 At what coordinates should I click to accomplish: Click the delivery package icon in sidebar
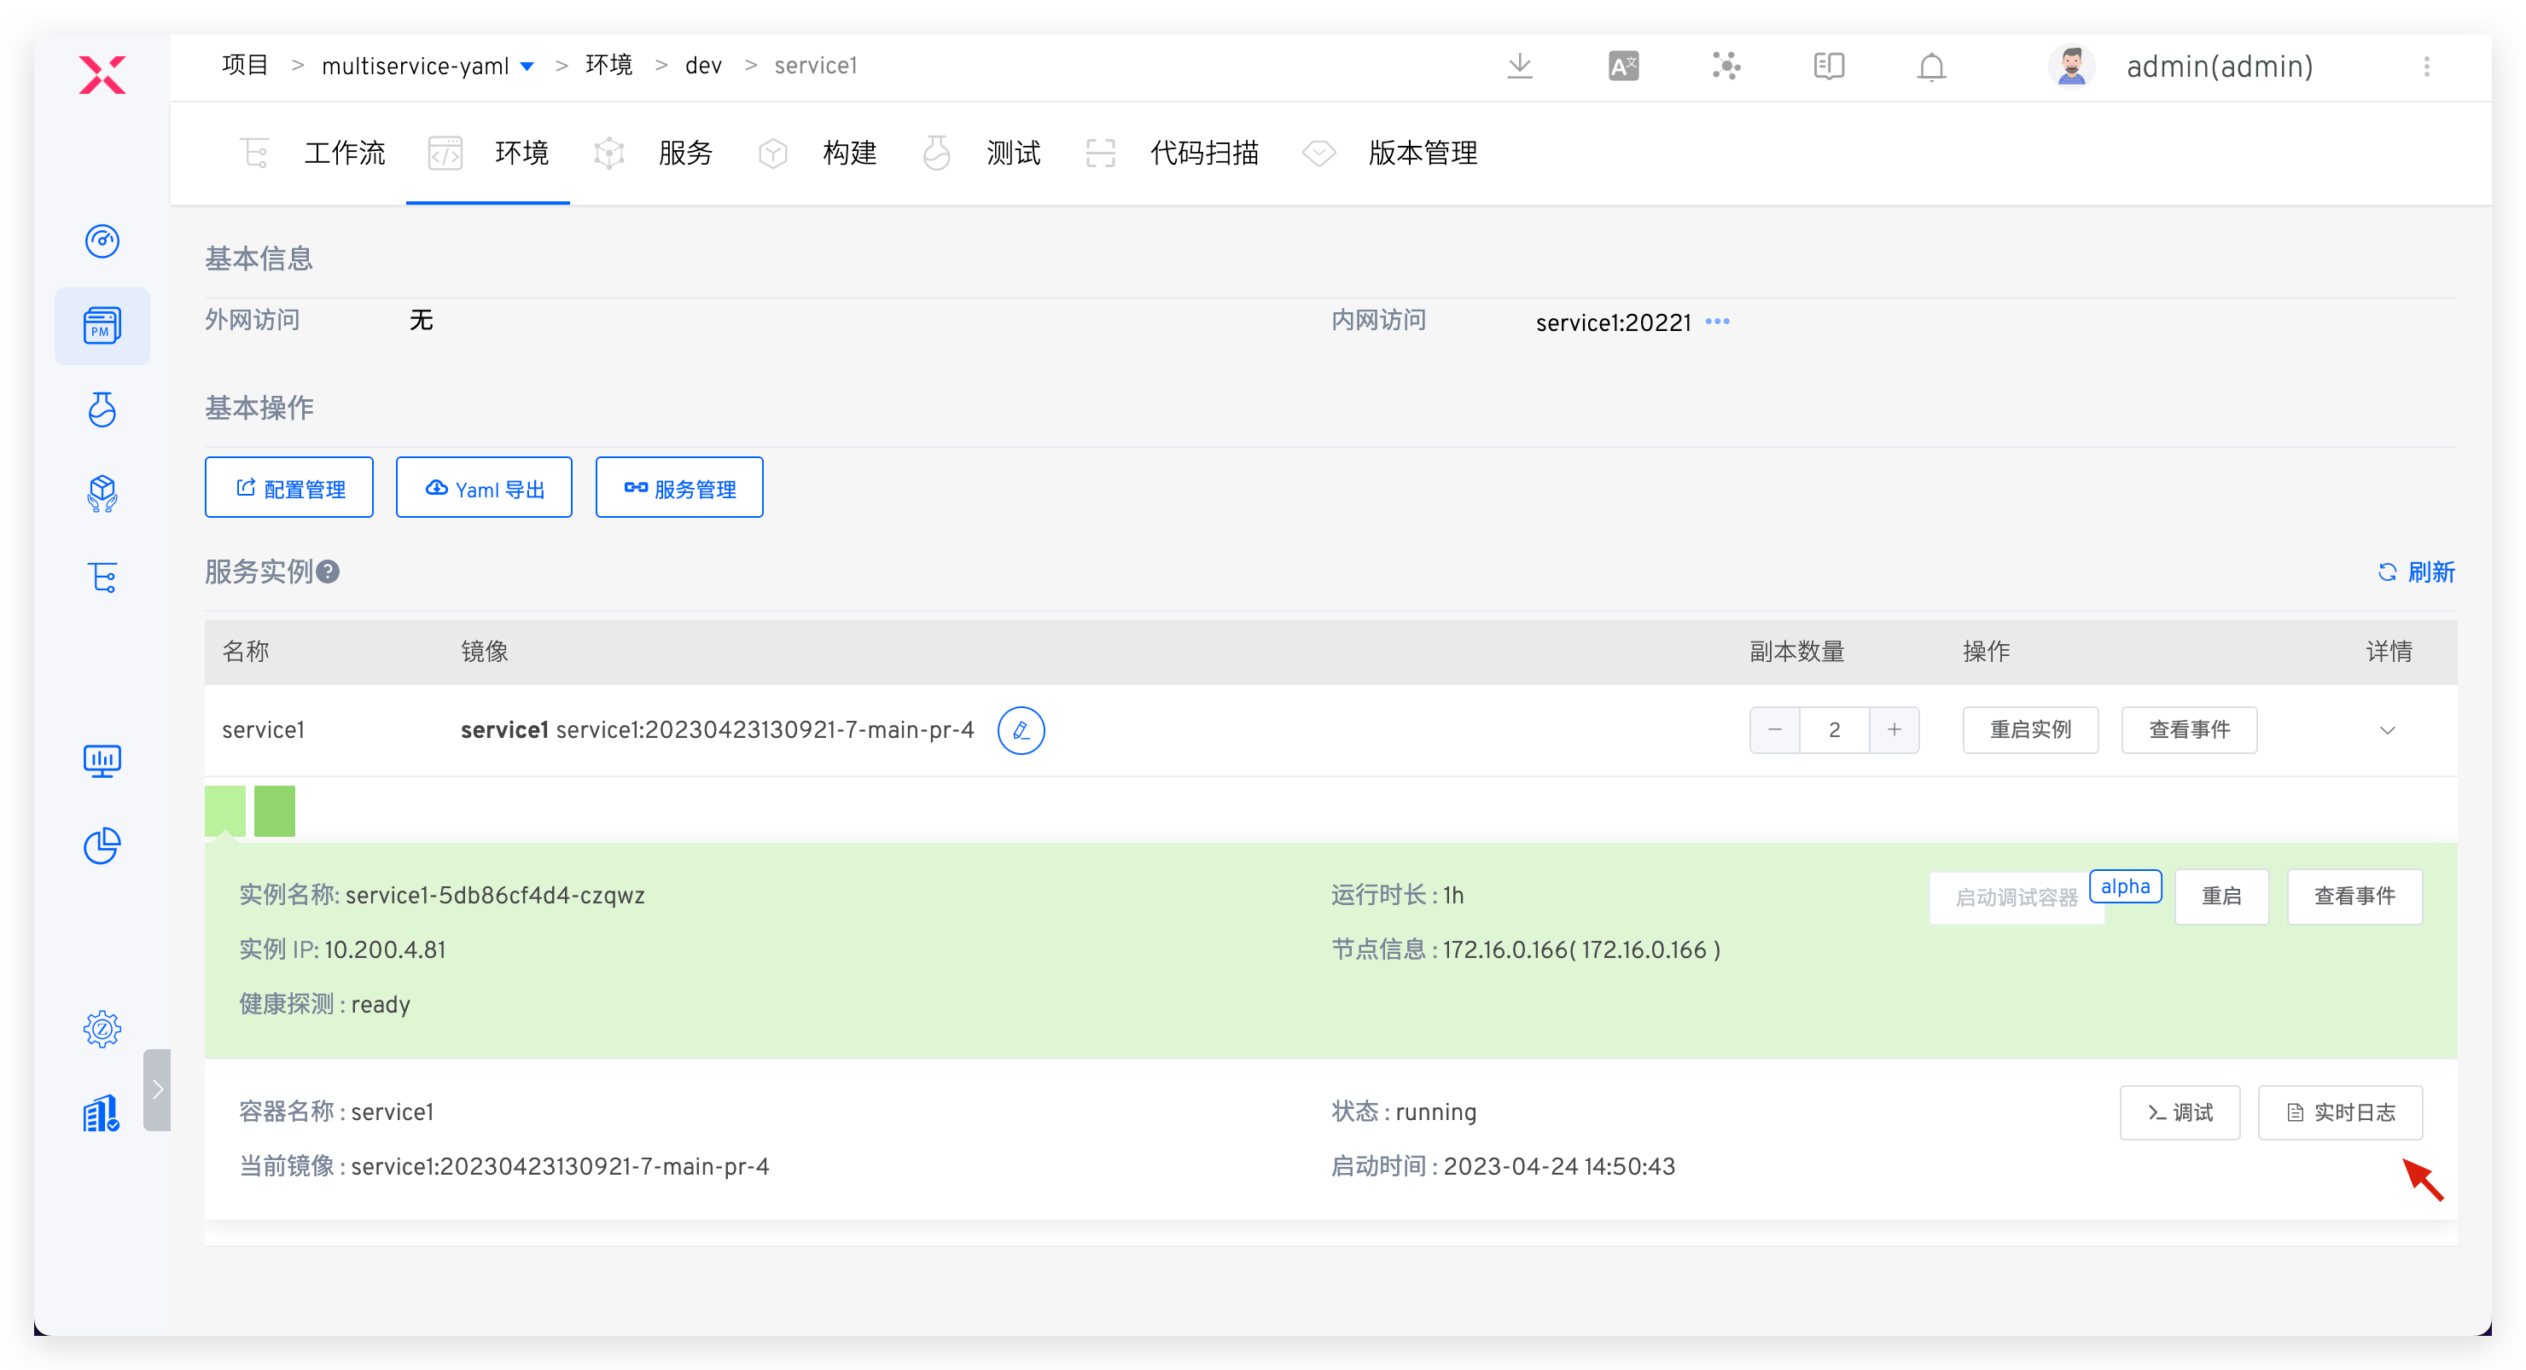[102, 494]
